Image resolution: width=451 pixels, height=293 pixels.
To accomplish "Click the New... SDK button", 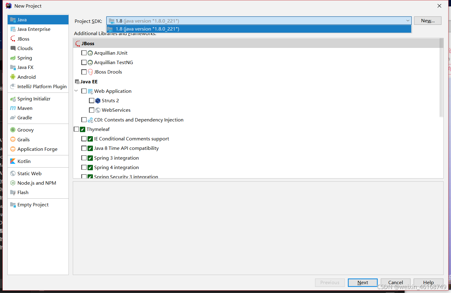I will click(427, 21).
